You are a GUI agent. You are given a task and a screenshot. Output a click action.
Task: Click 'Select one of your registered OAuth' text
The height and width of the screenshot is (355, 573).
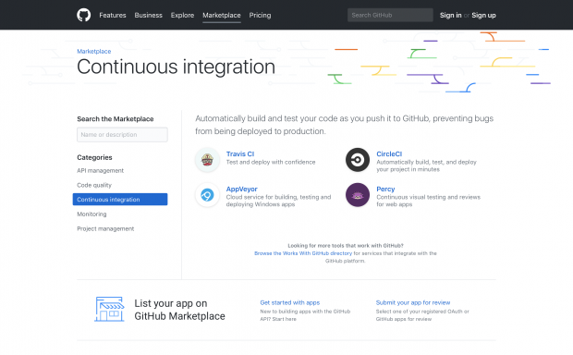pos(422,315)
